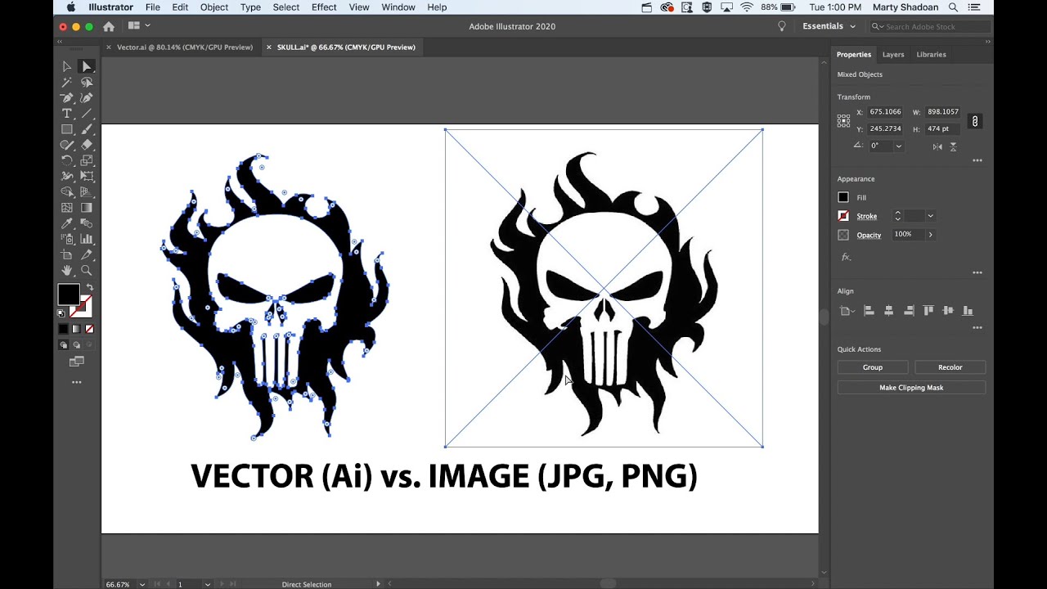Select the Rectangle tool
The width and height of the screenshot is (1047, 589).
click(x=67, y=129)
